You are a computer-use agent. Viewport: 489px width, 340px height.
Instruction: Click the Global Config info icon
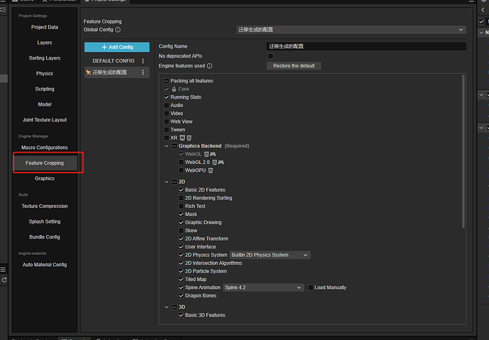pos(118,30)
